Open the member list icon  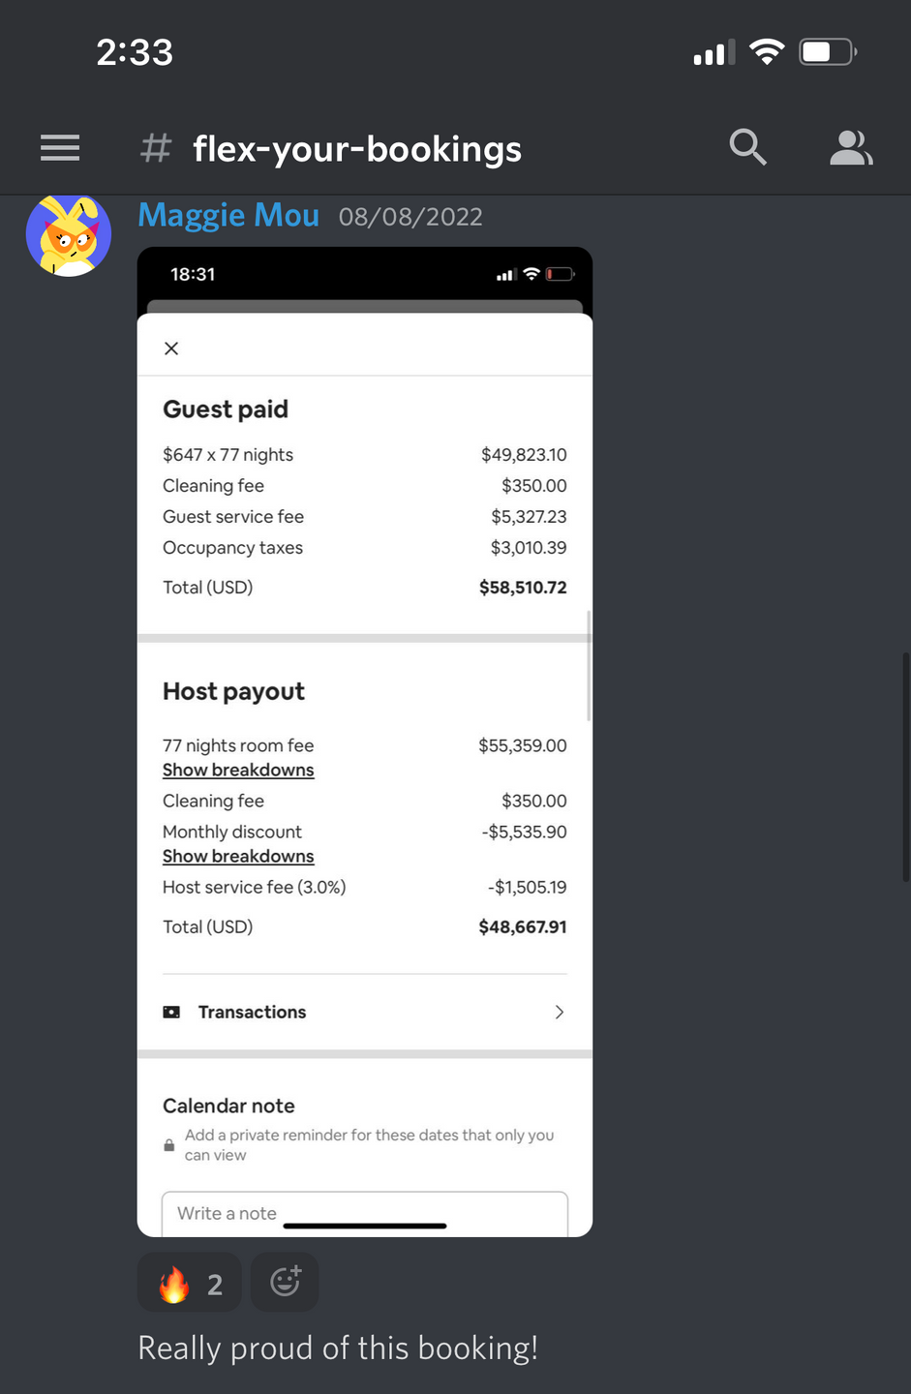(x=851, y=148)
